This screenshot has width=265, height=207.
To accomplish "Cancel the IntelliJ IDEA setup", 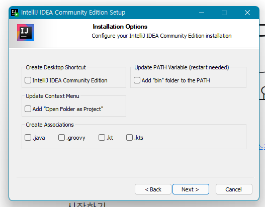I will point(234,189).
